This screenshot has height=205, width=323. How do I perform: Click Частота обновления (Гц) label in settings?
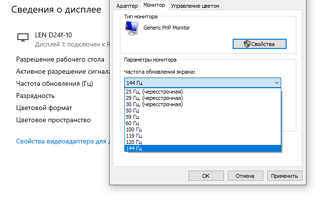(54, 84)
